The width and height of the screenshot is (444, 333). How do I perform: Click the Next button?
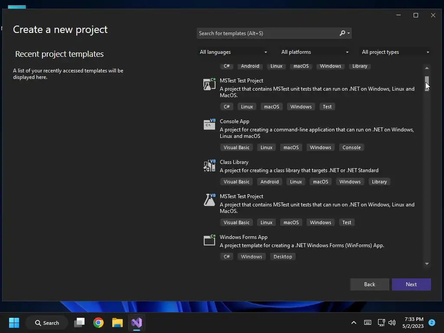click(411, 284)
